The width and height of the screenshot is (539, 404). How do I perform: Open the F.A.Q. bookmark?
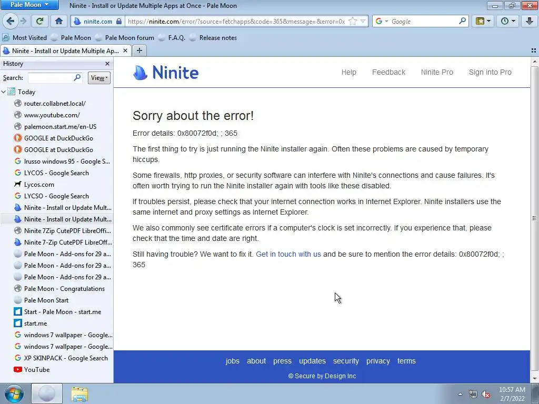172,38
